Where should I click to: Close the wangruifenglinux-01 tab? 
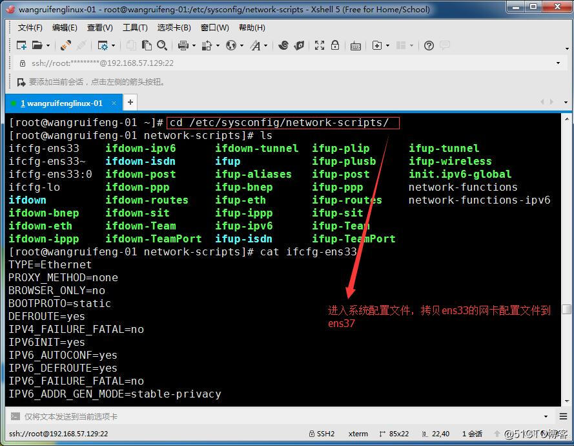point(114,103)
